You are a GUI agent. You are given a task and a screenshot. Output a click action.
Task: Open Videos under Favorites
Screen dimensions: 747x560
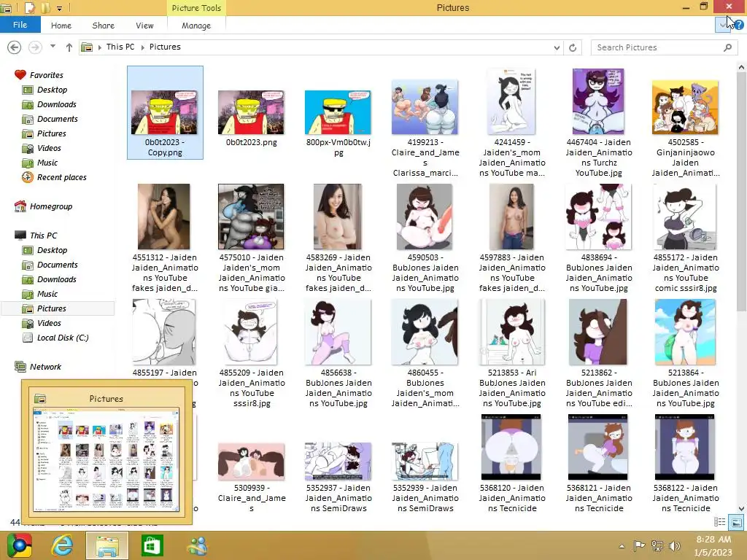[x=49, y=148]
